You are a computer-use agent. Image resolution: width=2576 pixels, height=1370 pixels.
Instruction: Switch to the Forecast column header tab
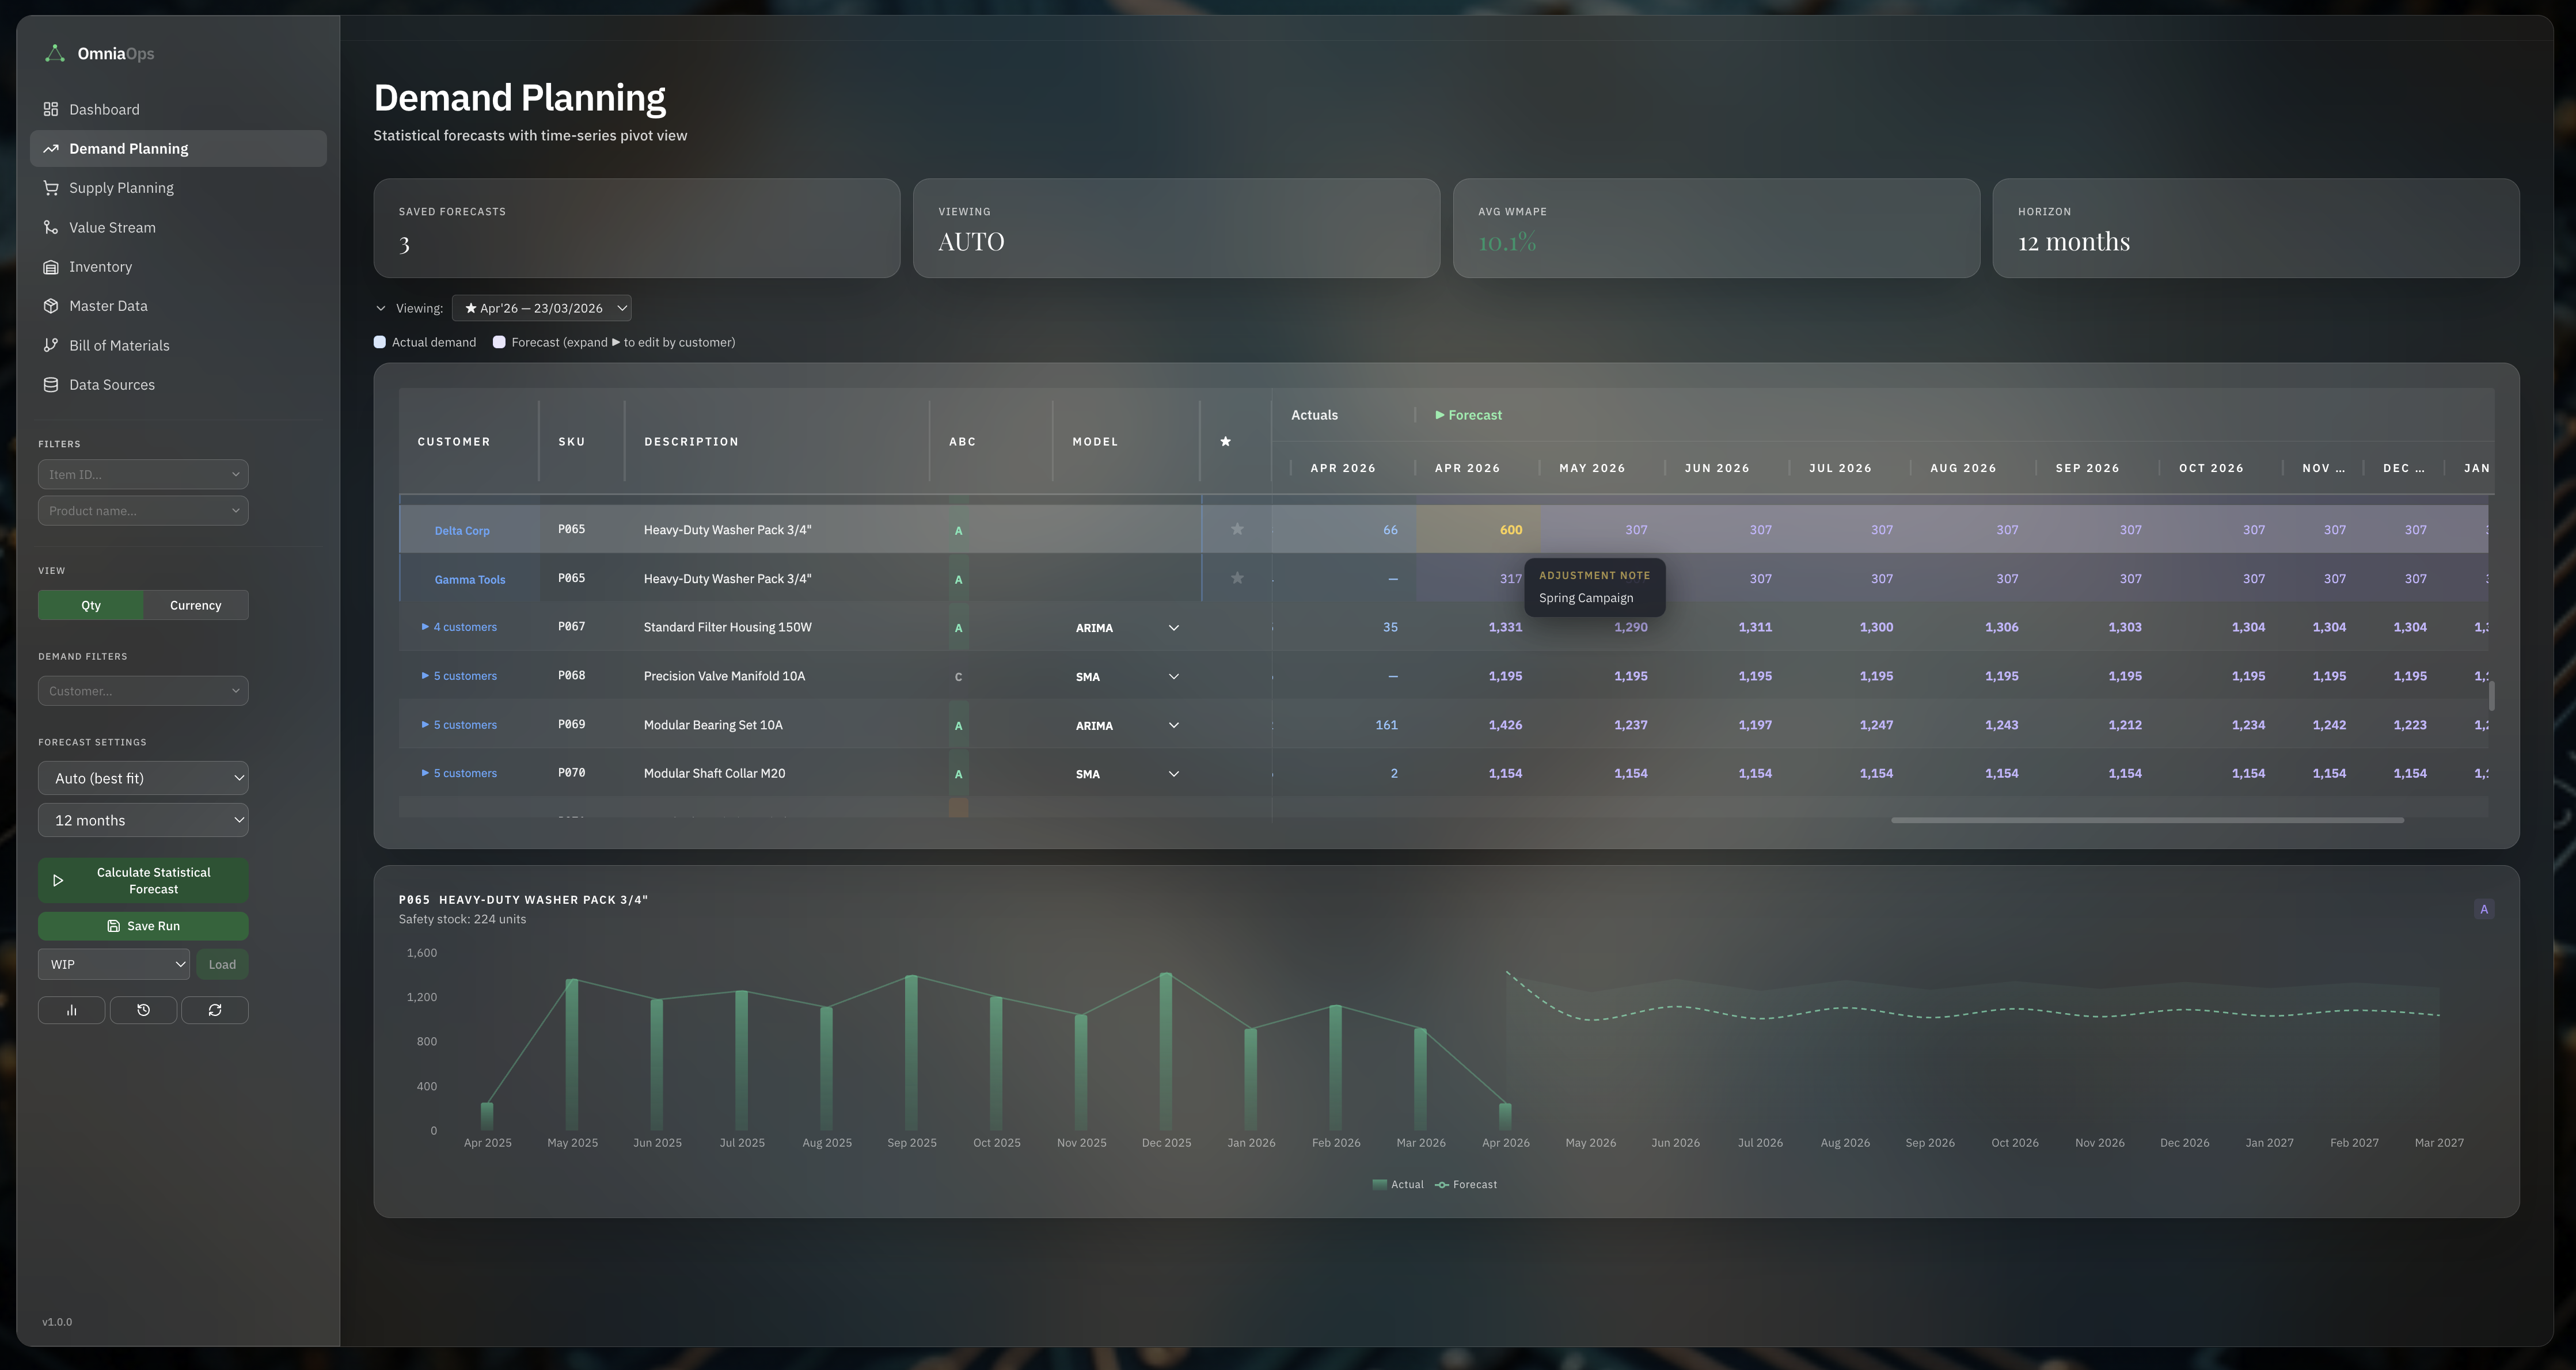(1468, 414)
